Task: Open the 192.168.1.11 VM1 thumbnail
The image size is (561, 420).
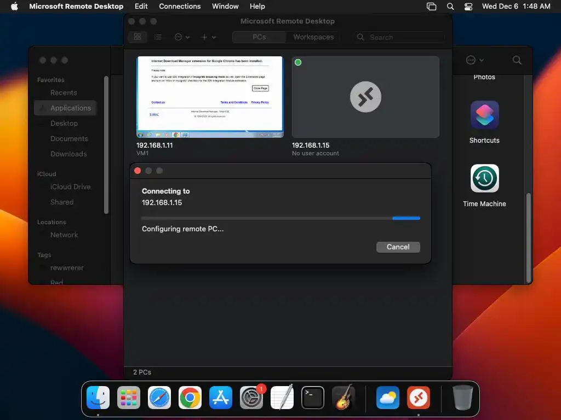Action: pyautogui.click(x=210, y=97)
